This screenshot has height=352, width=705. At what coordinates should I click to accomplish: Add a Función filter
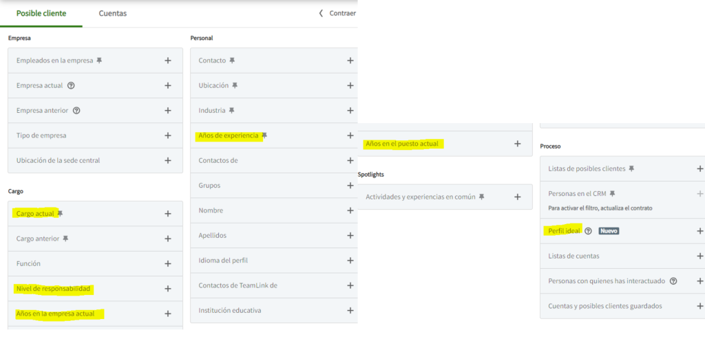point(168,263)
